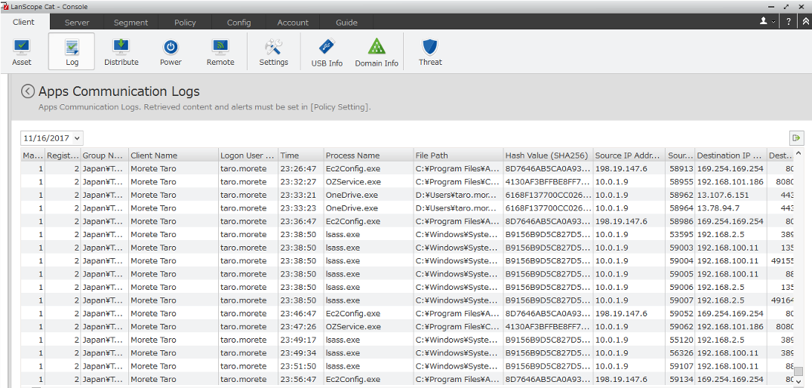Viewport: 812px width, 388px height.
Task: Open the Asset toolbar icon
Action: pos(22,52)
